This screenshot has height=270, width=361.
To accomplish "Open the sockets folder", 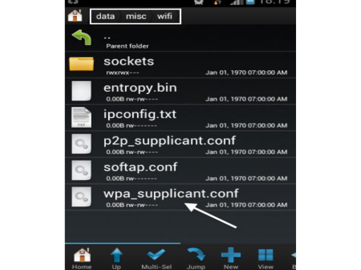I will tap(129, 61).
